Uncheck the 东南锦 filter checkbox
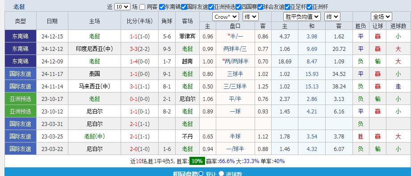Image resolution: width=411 pixels, height=176 pixels. [162, 7]
